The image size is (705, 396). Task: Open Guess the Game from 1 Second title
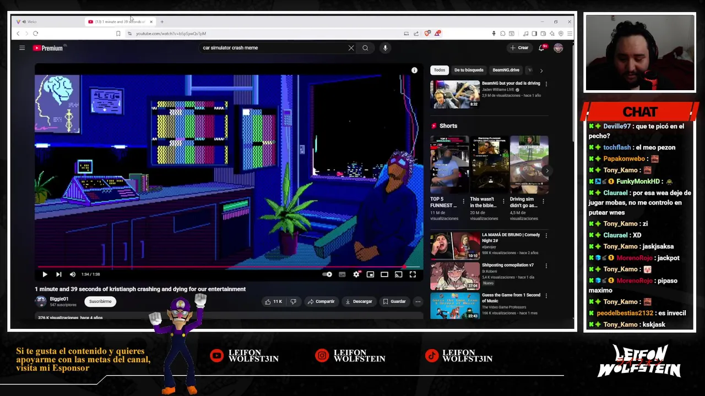coord(511,298)
